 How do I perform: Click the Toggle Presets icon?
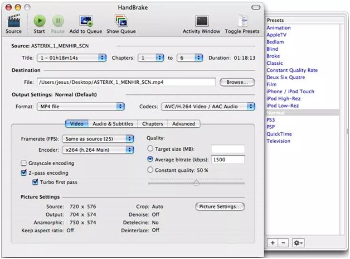click(x=242, y=21)
